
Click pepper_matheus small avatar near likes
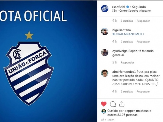[x=104, y=111]
